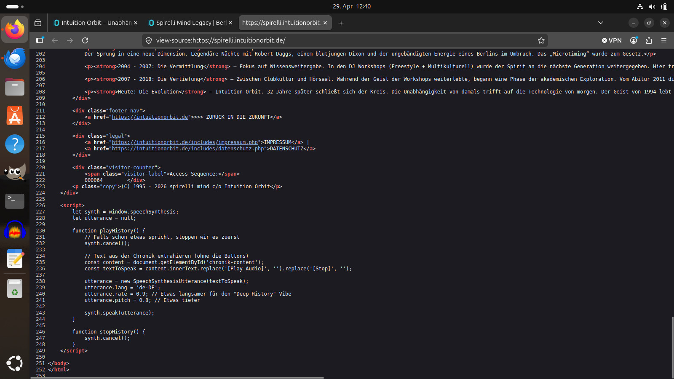This screenshot has height=379, width=674.
Task: Launch Audacity from the dock
Action: click(15, 230)
